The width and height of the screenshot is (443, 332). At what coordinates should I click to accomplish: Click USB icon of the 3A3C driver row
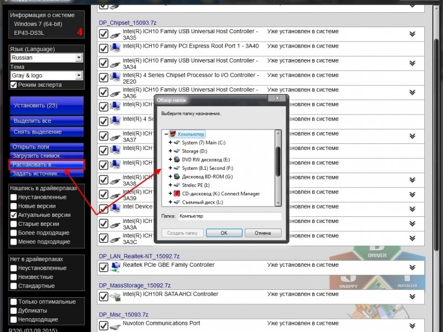tap(115, 240)
